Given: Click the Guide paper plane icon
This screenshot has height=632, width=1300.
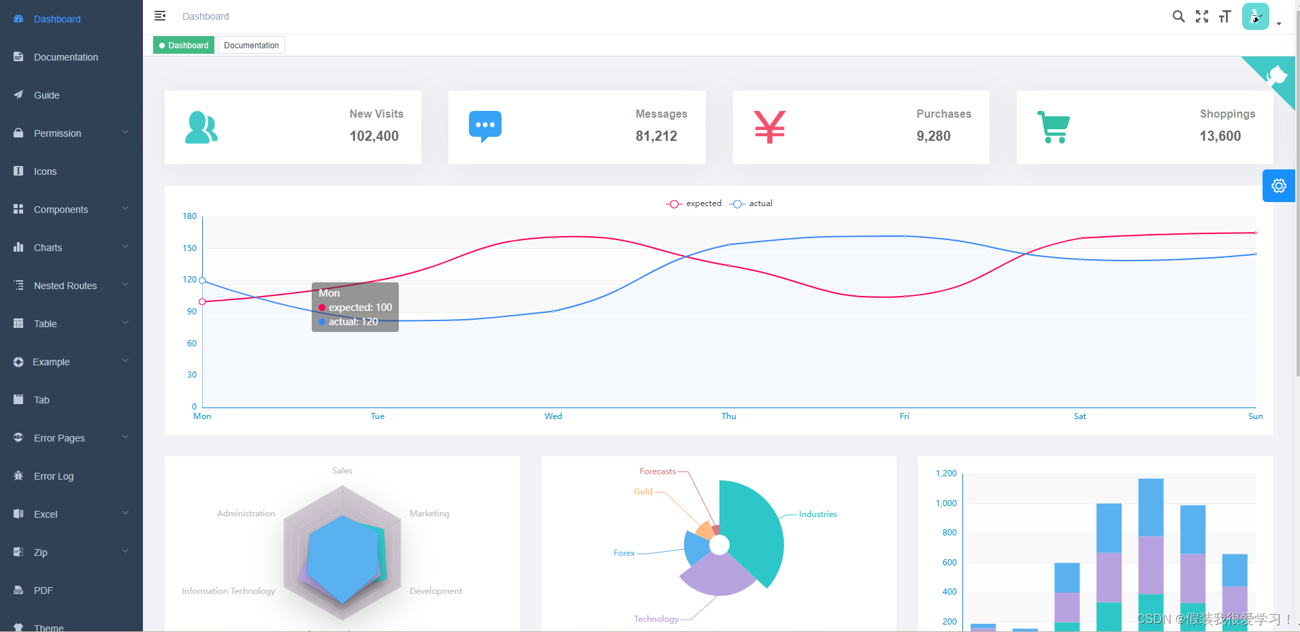Looking at the screenshot, I should coord(18,95).
